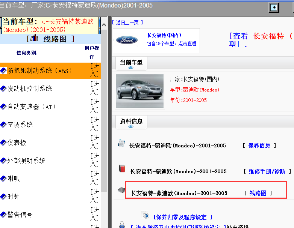Click the book icon beside 警告信号
294x228 pixels.
click(3, 214)
